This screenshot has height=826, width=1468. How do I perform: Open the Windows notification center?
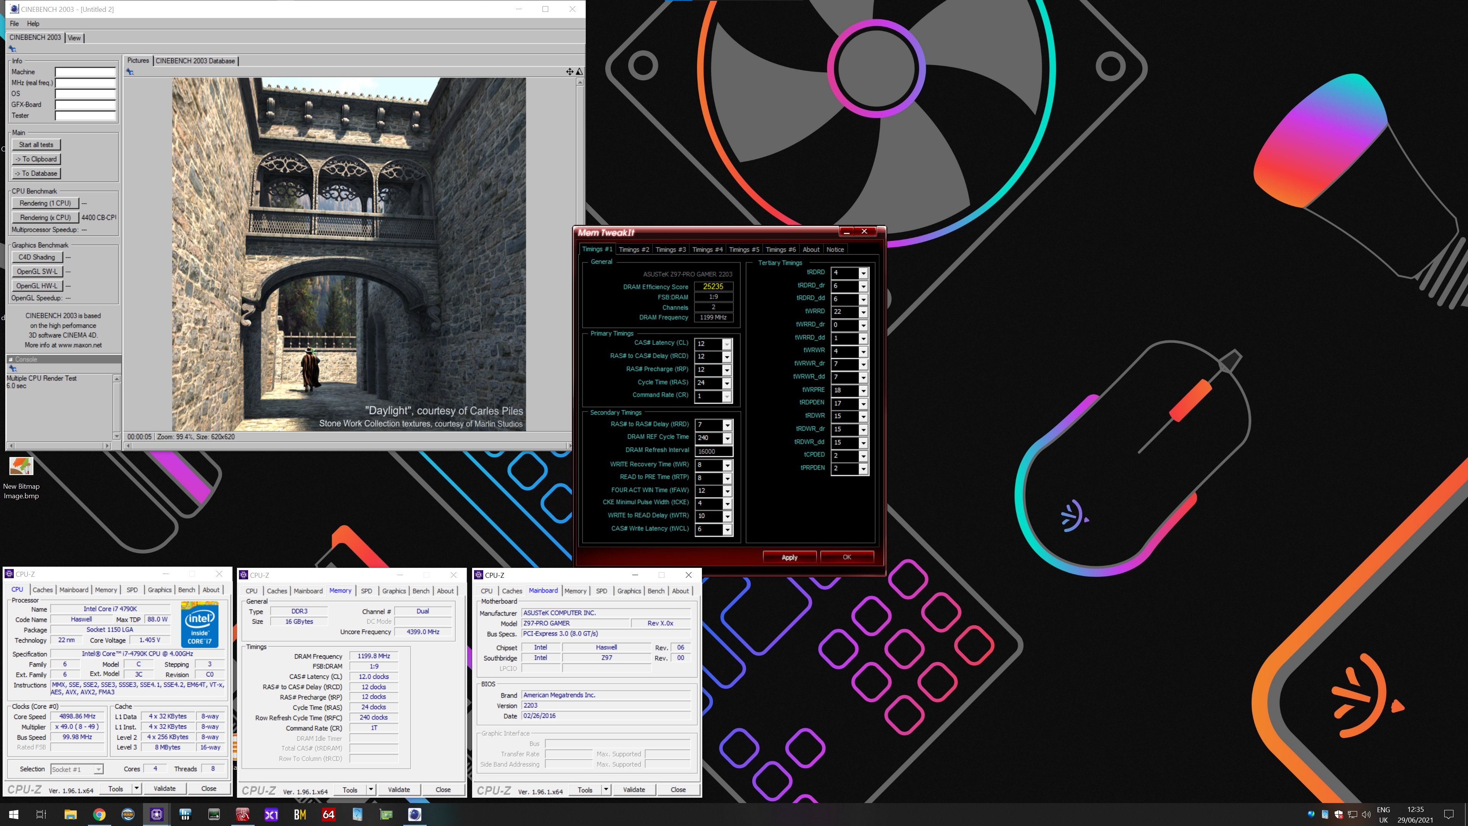point(1449,814)
